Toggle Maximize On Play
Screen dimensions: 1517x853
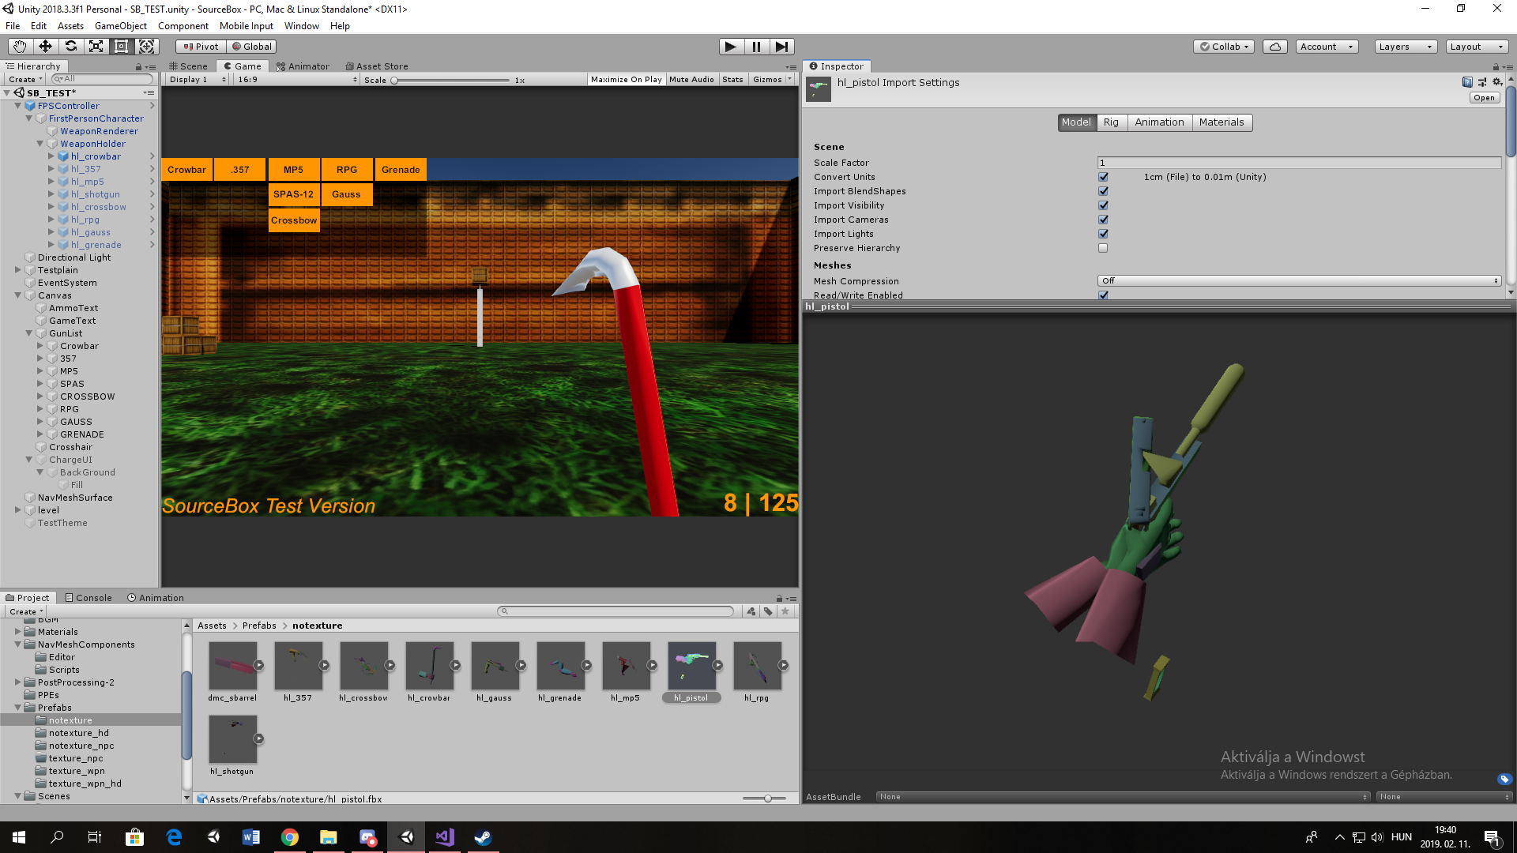click(x=627, y=80)
